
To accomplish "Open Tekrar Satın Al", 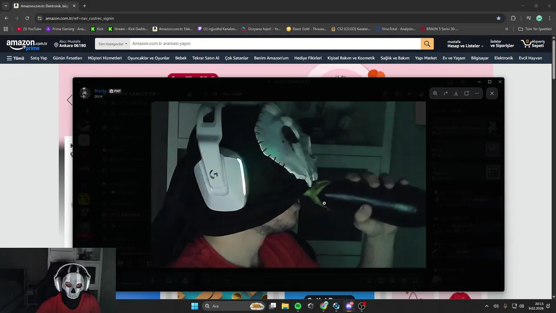I will tap(206, 58).
